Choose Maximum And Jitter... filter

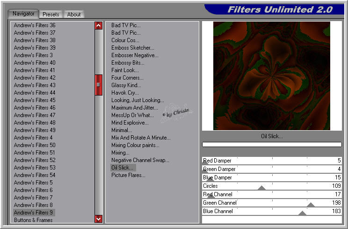[x=135, y=108]
